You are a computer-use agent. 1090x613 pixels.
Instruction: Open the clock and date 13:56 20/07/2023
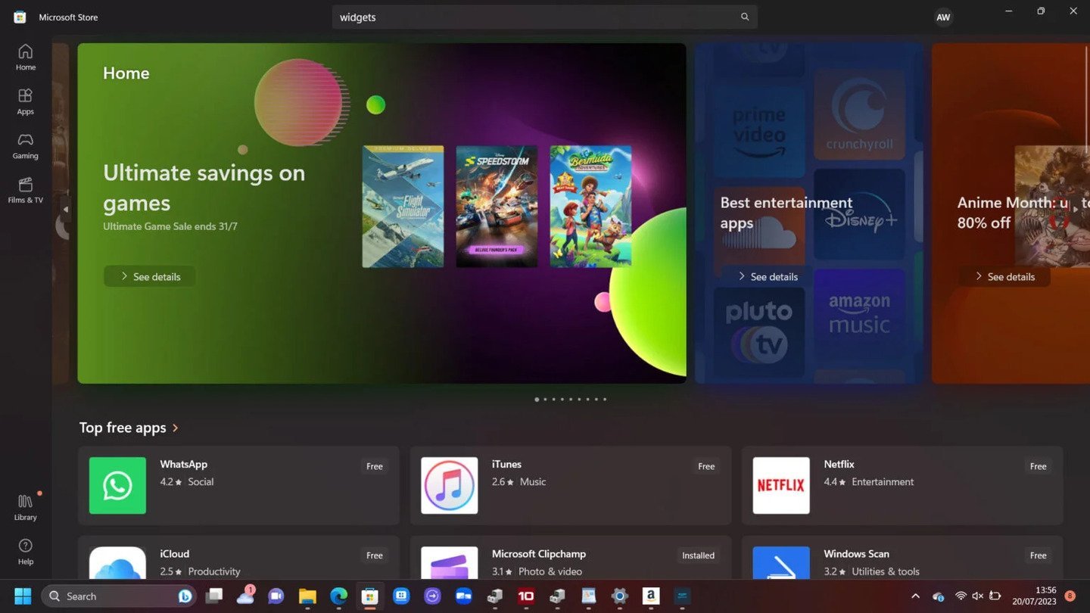(x=1035, y=596)
